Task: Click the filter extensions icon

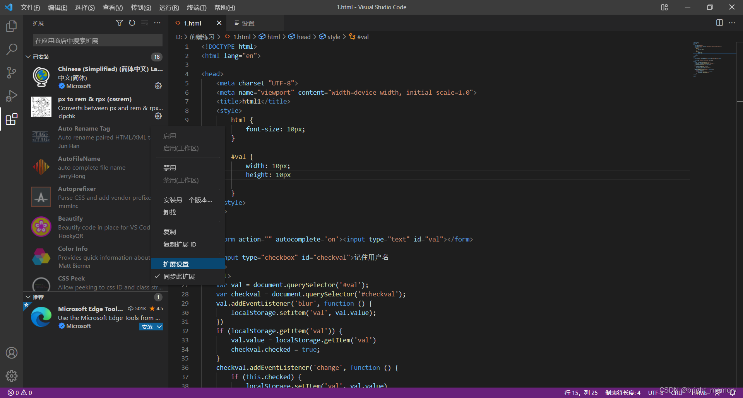Action: pyautogui.click(x=120, y=23)
